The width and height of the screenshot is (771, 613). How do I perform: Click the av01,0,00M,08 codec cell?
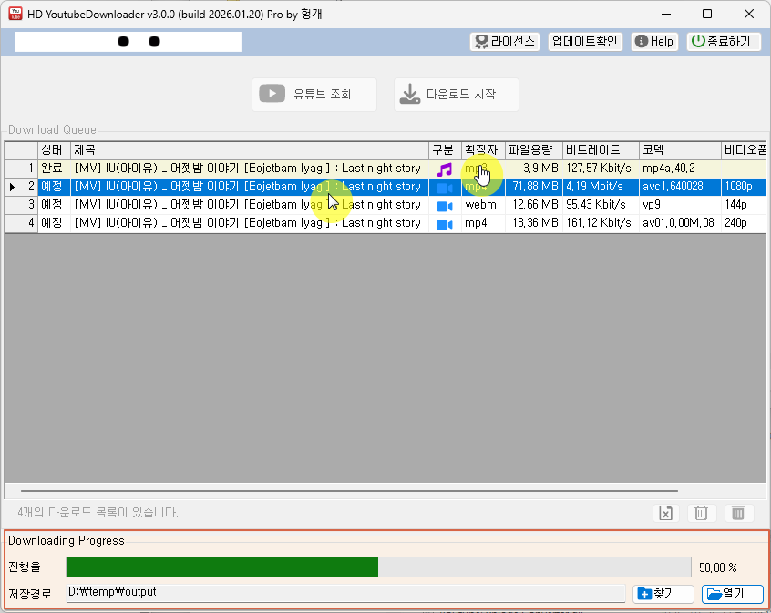[680, 223]
